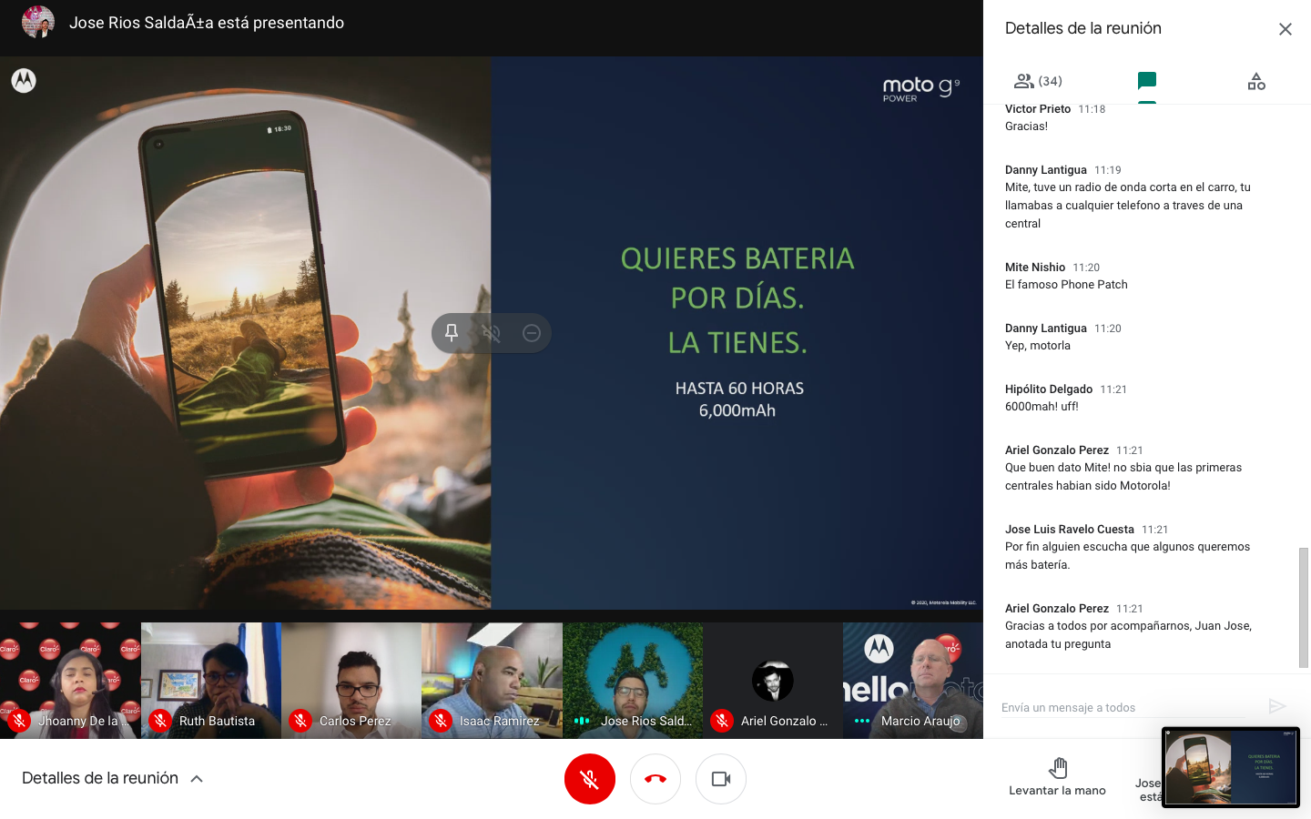Image resolution: width=1311 pixels, height=819 pixels.
Task: Click the message 'Yep, motorla'
Action: pyautogui.click(x=1038, y=346)
